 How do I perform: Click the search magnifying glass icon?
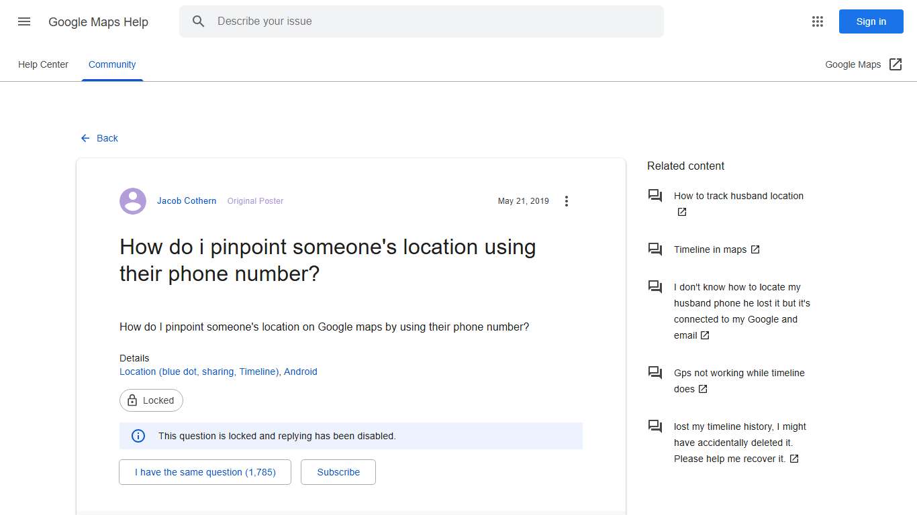[x=199, y=21]
